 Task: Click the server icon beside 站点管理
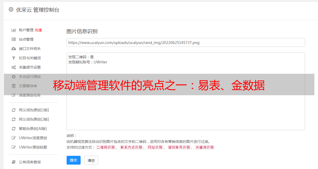(14, 39)
